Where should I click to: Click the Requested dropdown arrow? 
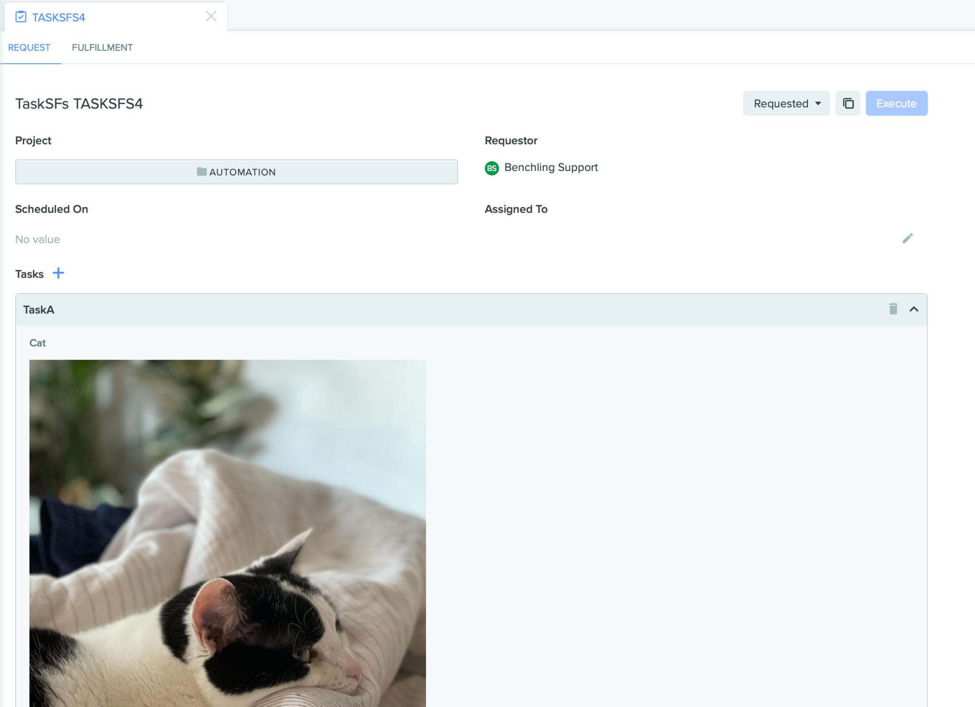tap(818, 104)
